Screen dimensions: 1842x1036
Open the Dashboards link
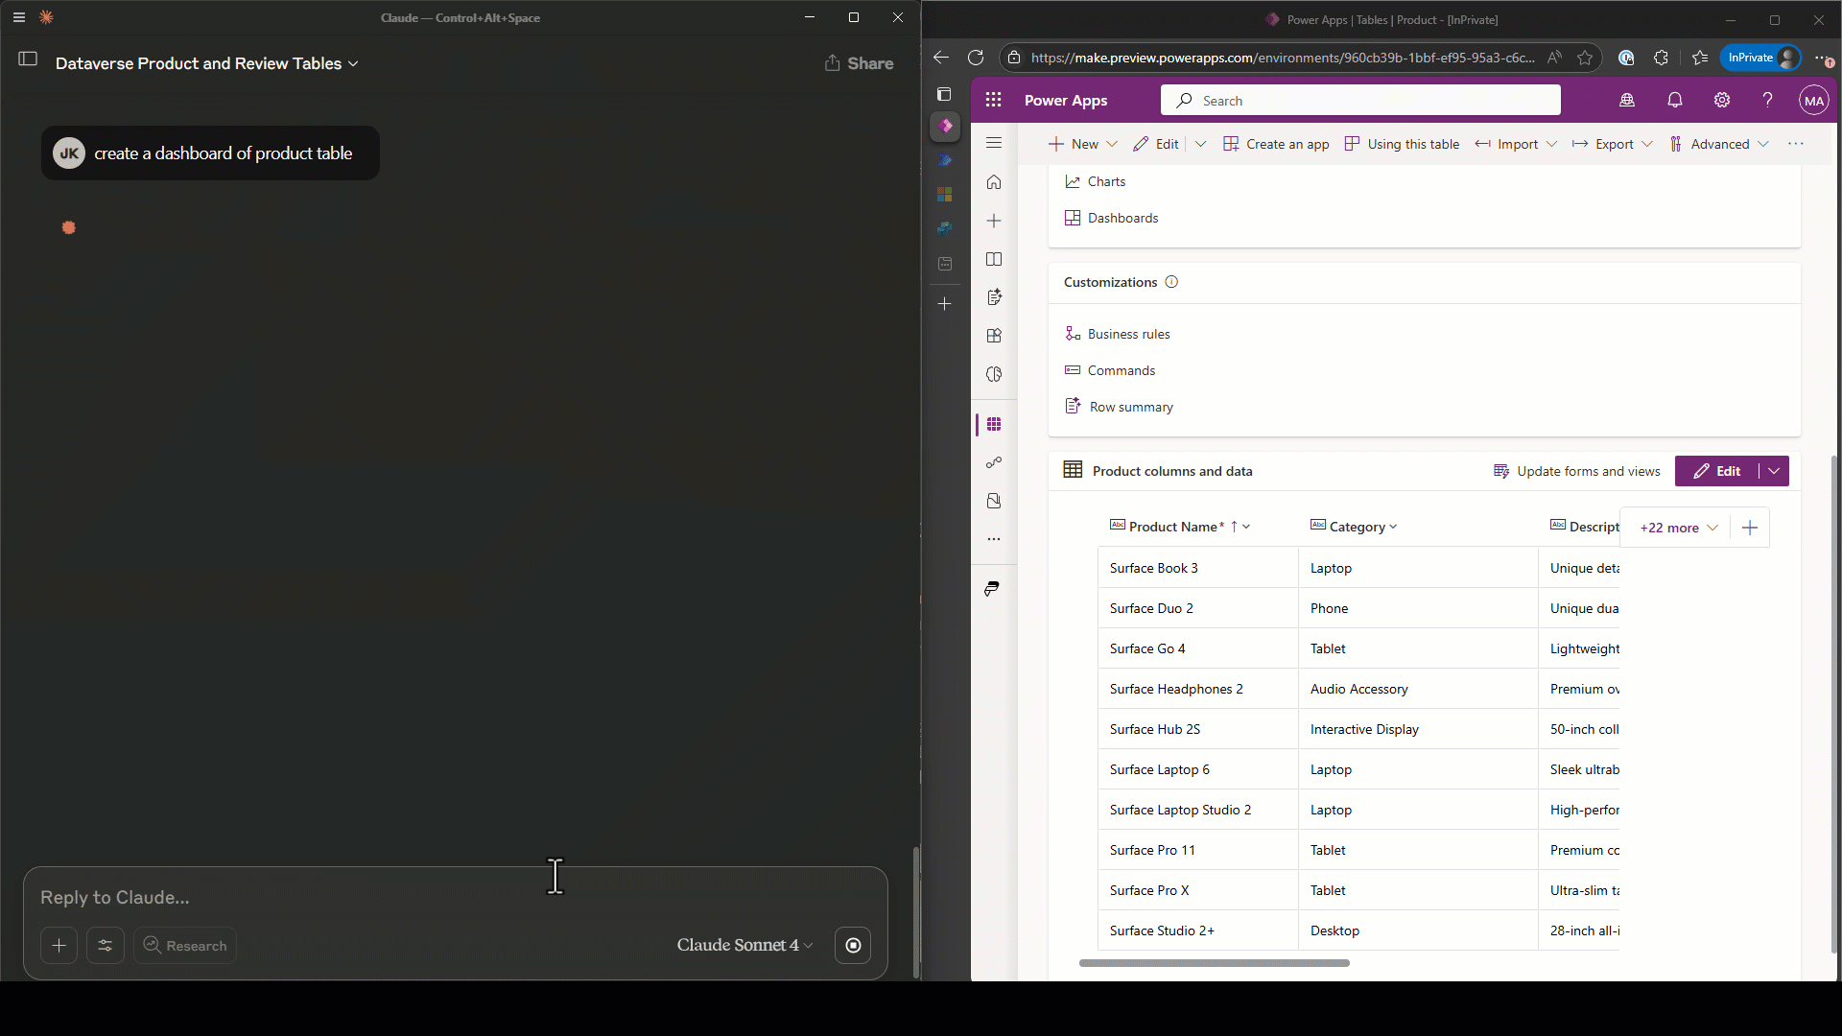click(1122, 218)
